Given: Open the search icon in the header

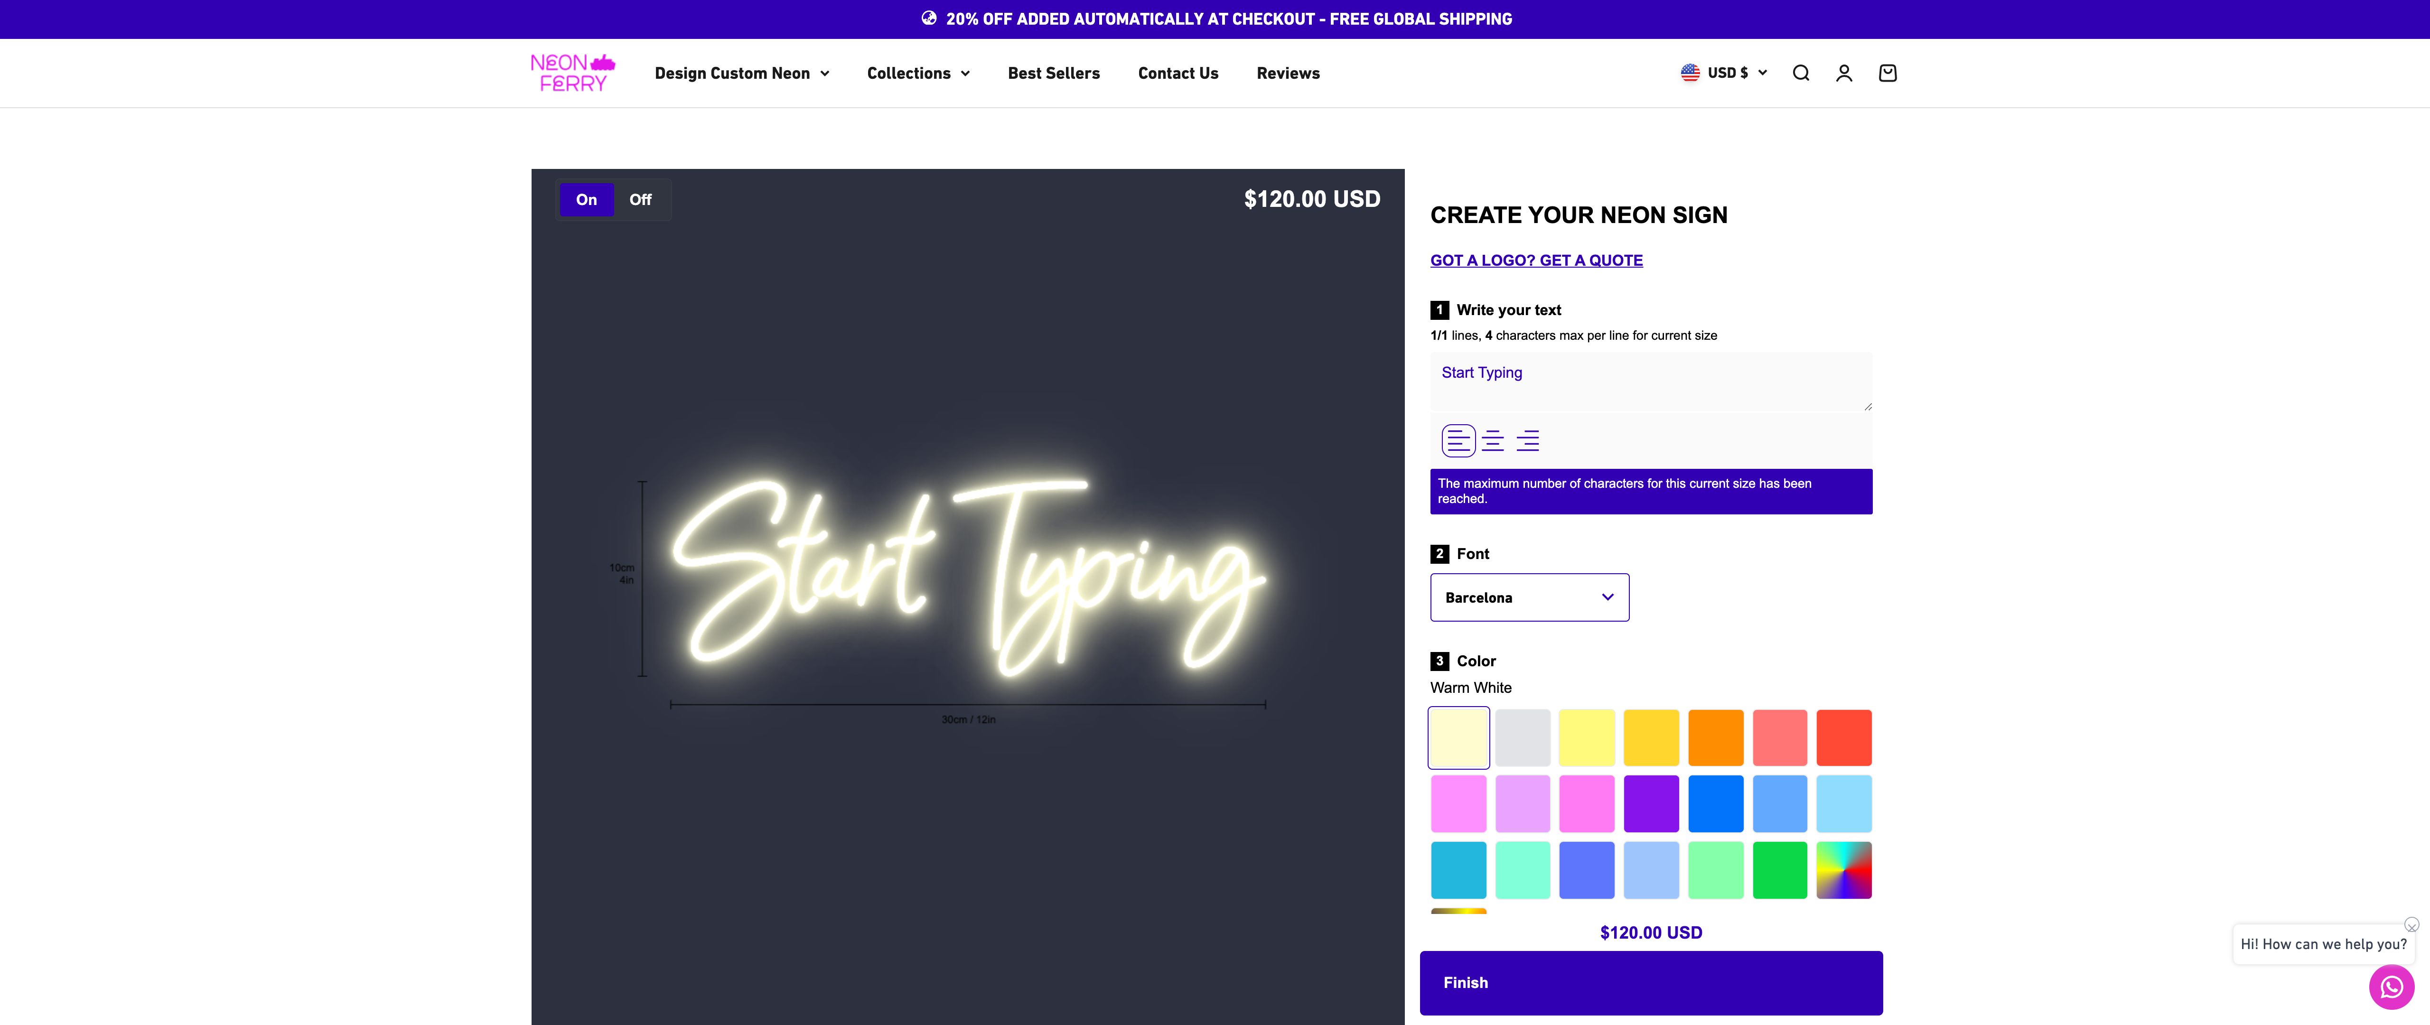Looking at the screenshot, I should [1801, 73].
